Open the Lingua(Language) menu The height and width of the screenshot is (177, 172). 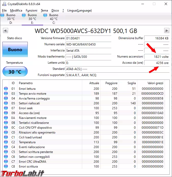click(79, 10)
